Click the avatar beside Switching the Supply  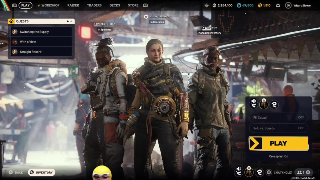click(15, 32)
